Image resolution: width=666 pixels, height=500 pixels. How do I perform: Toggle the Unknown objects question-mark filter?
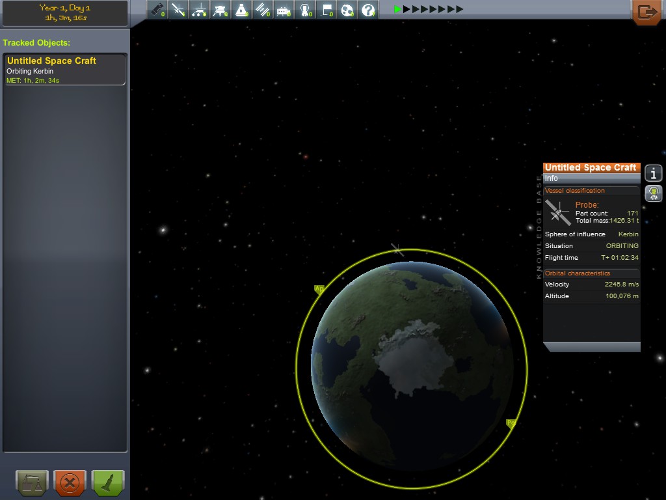point(368,9)
